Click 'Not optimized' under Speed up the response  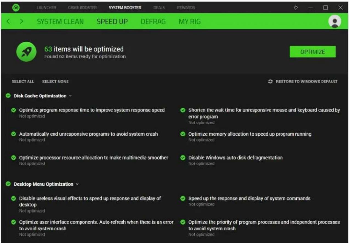[201, 204]
